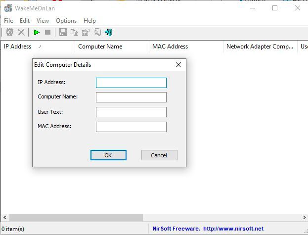Viewport: 308px width, 235px height.
Task: Focus the IP Address input field
Action: 131,83
